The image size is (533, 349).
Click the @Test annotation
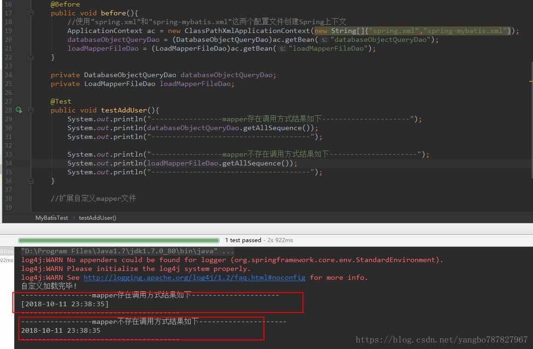click(61, 101)
